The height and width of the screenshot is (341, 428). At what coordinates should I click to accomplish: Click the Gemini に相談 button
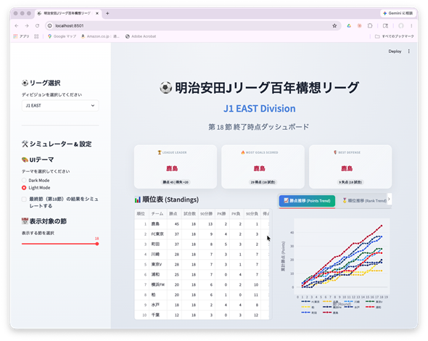tap(398, 13)
